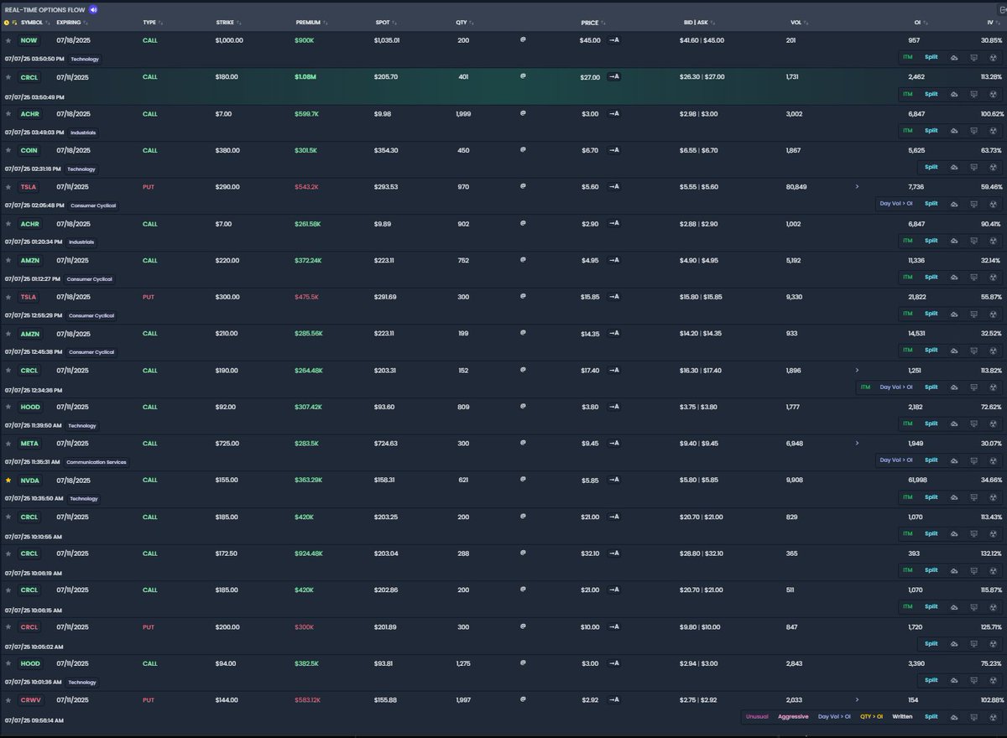Viewport: 1007px width, 738px height.
Task: Click the expand arrow before CRWV open interest 154
Action: 857,699
